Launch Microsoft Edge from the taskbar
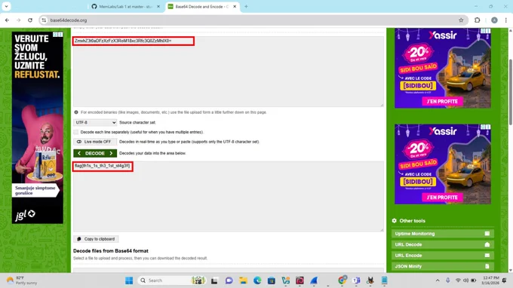This screenshot has width=513, height=288. coord(257,280)
